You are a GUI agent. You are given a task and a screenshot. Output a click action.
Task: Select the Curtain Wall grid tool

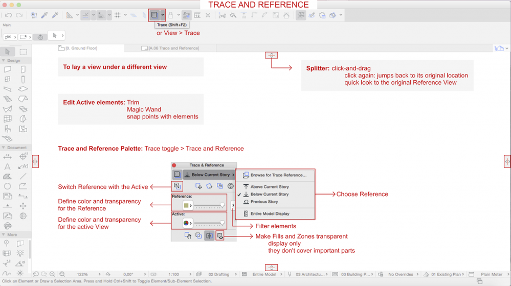click(x=8, y=119)
